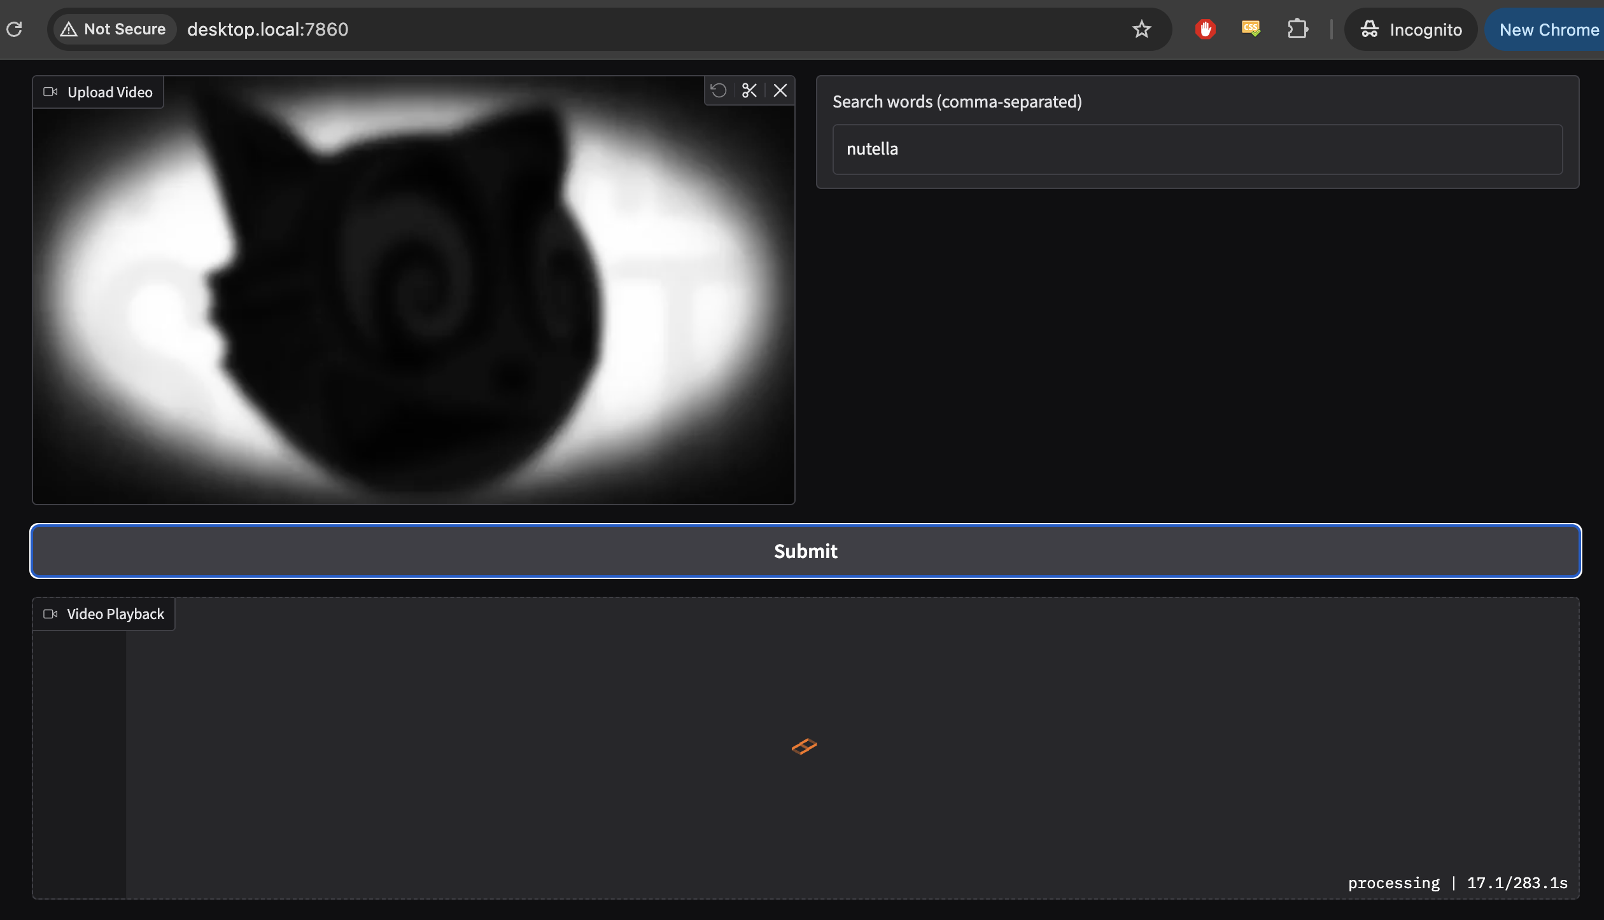Click the Not Secure site info chip
The image size is (1604, 920).
point(113,29)
